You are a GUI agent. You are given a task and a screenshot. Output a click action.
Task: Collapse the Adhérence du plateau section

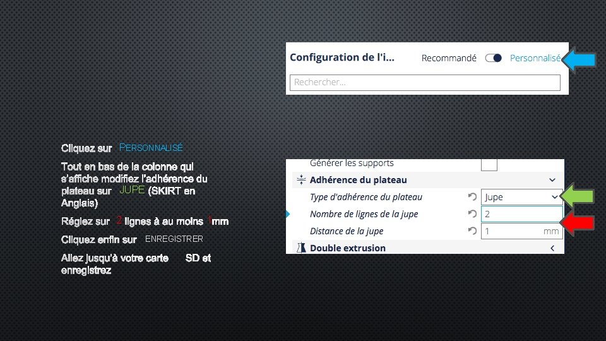[x=552, y=180]
